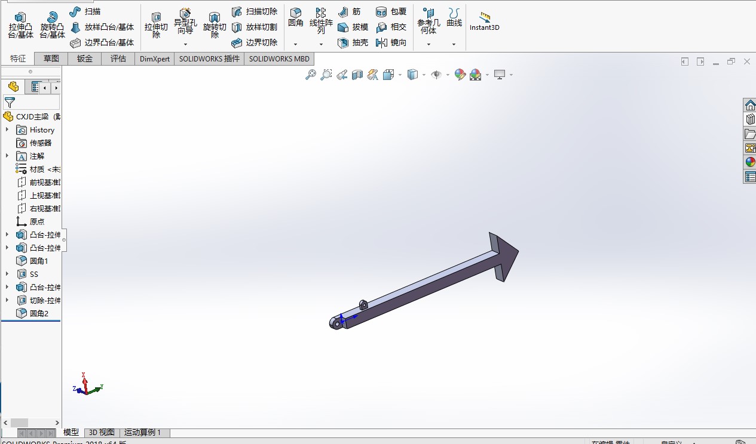
Task: Choose the 包覆 wrap tool
Action: (x=391, y=11)
